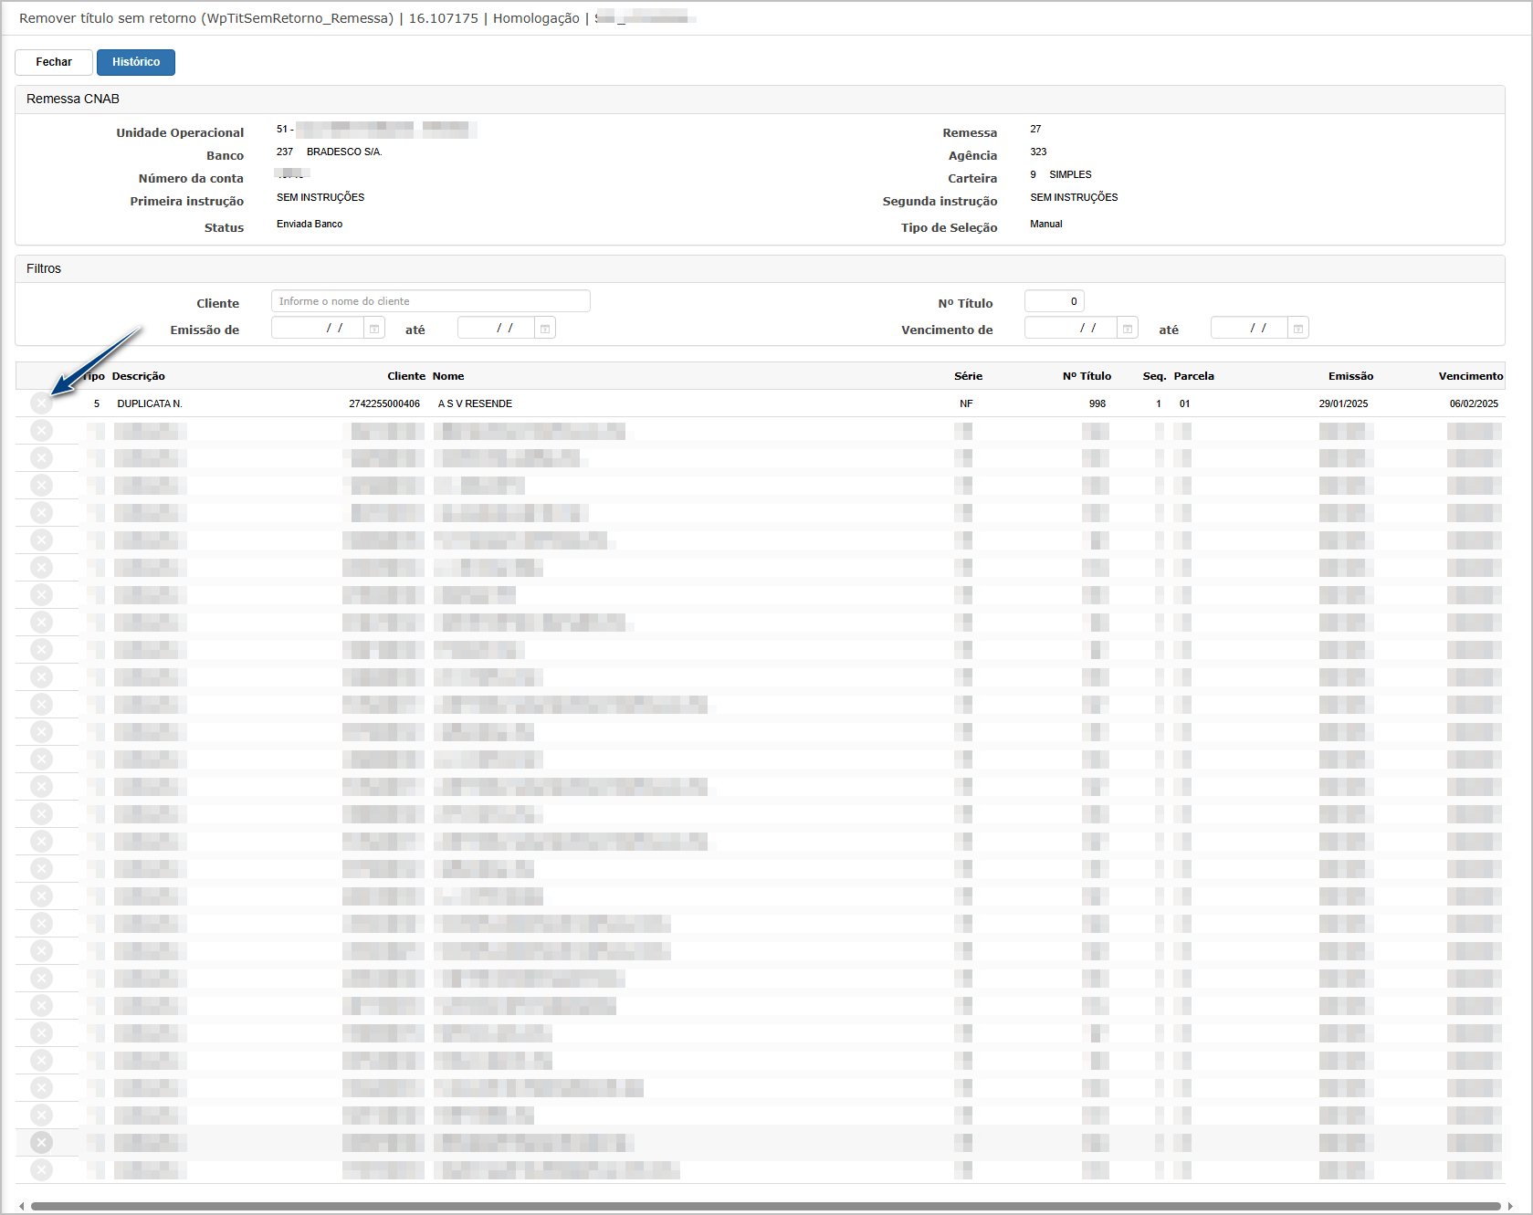Click the right arrow of horizontal scrollbar
Viewport: 1533px width, 1215px height.
point(1510,1206)
